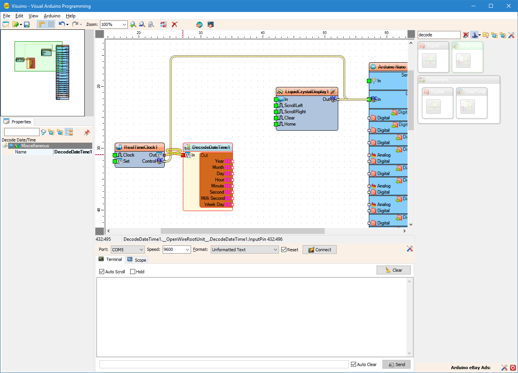This screenshot has width=518, height=373.
Task: Click the serial panel settings tools icon
Action: coord(410,249)
